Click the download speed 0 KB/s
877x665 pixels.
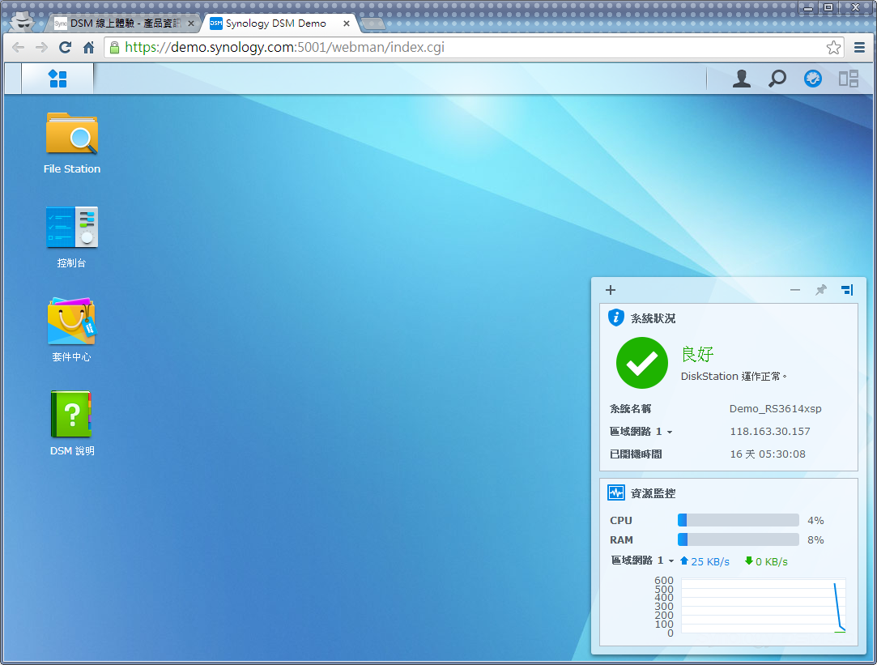pos(766,561)
